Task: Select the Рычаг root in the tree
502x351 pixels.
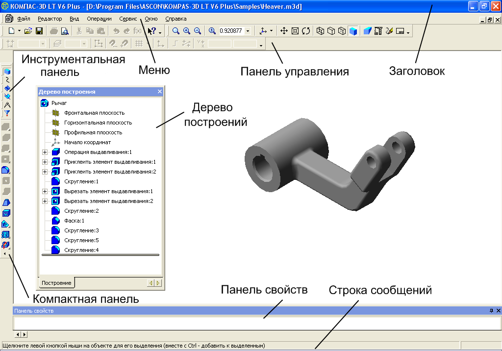Action: (59, 103)
